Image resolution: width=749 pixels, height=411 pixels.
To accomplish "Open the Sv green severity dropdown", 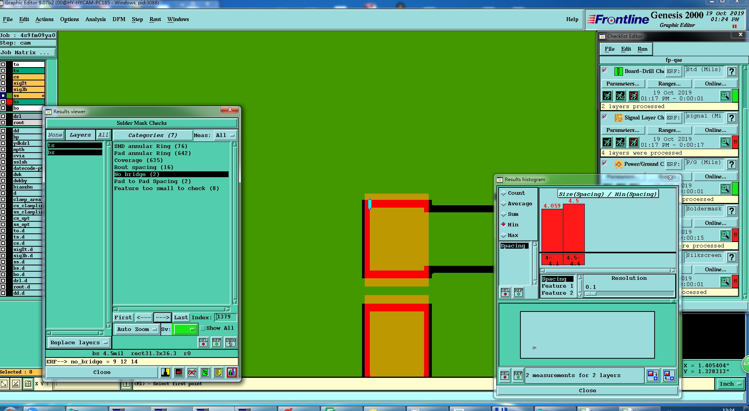I will click(185, 329).
